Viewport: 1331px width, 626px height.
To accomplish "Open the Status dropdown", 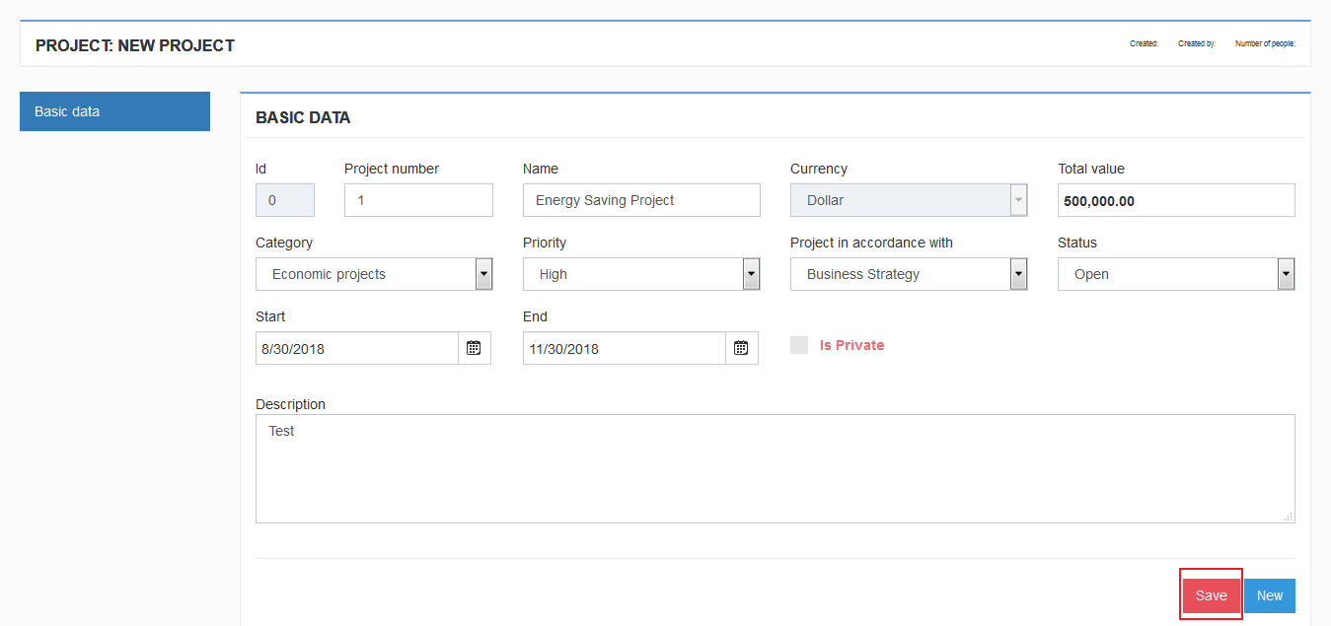I will click(1176, 274).
